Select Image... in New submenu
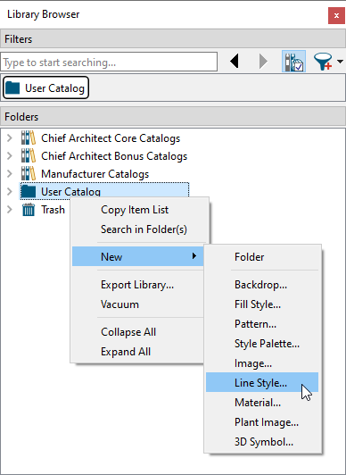 click(x=262, y=363)
